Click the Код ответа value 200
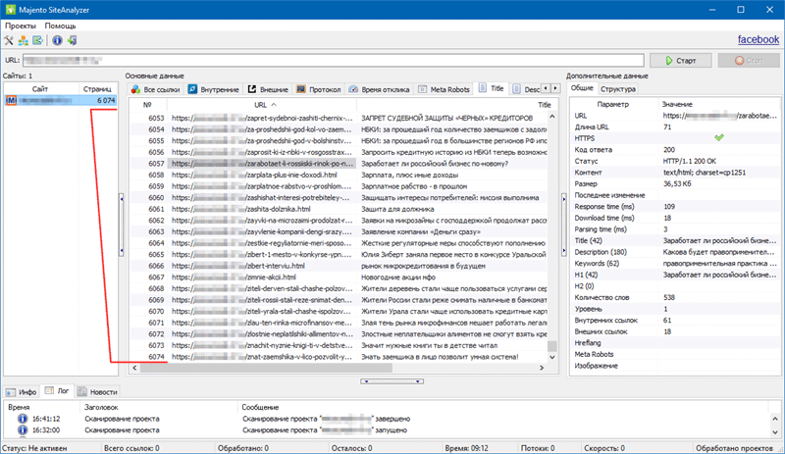 [x=669, y=150]
